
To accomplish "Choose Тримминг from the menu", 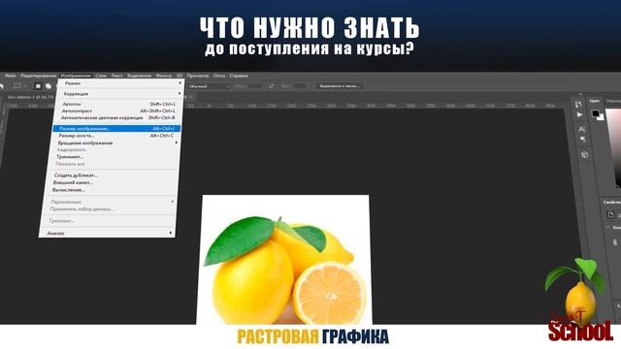I will pyautogui.click(x=114, y=157).
